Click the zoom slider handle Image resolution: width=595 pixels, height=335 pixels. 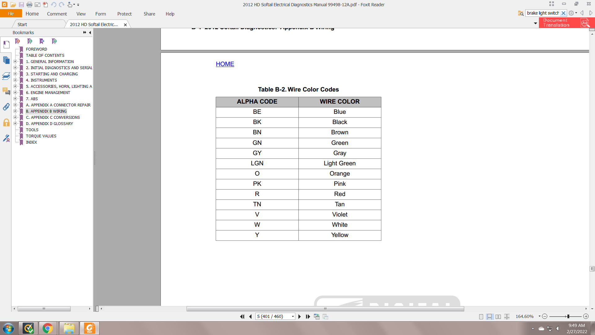click(568, 316)
